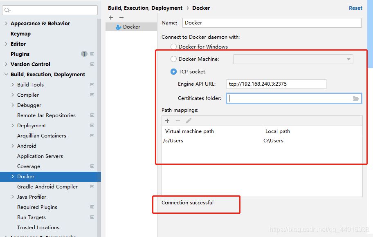Open the Keymap settings page
The width and height of the screenshot is (373, 237).
tap(20, 34)
